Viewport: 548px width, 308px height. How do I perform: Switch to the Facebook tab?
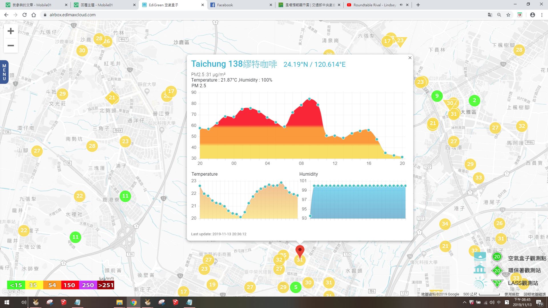click(241, 5)
